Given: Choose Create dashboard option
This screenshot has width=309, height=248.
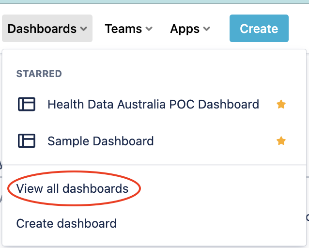Looking at the screenshot, I should (66, 223).
